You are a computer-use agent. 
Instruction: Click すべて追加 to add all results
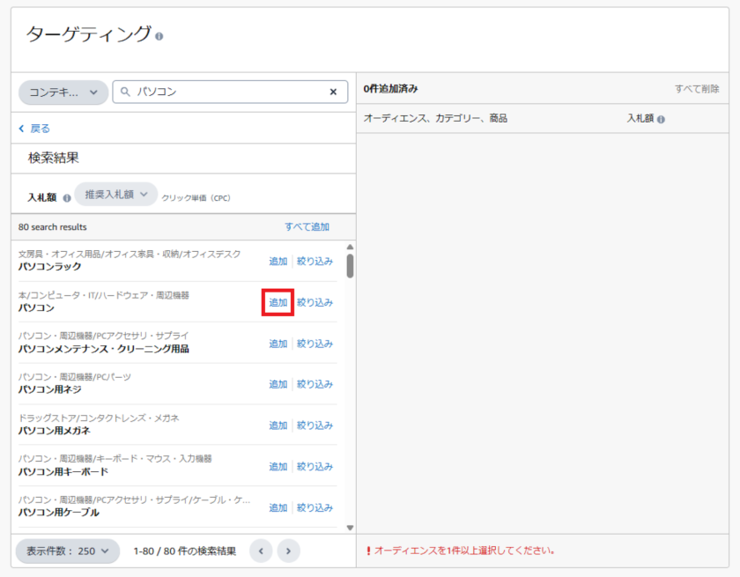click(x=307, y=227)
